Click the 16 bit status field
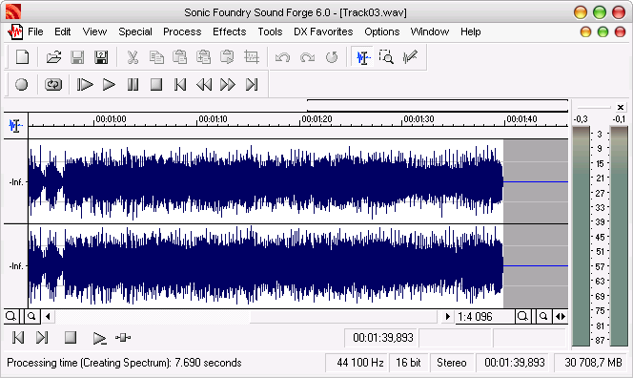The image size is (633, 378). tap(408, 363)
